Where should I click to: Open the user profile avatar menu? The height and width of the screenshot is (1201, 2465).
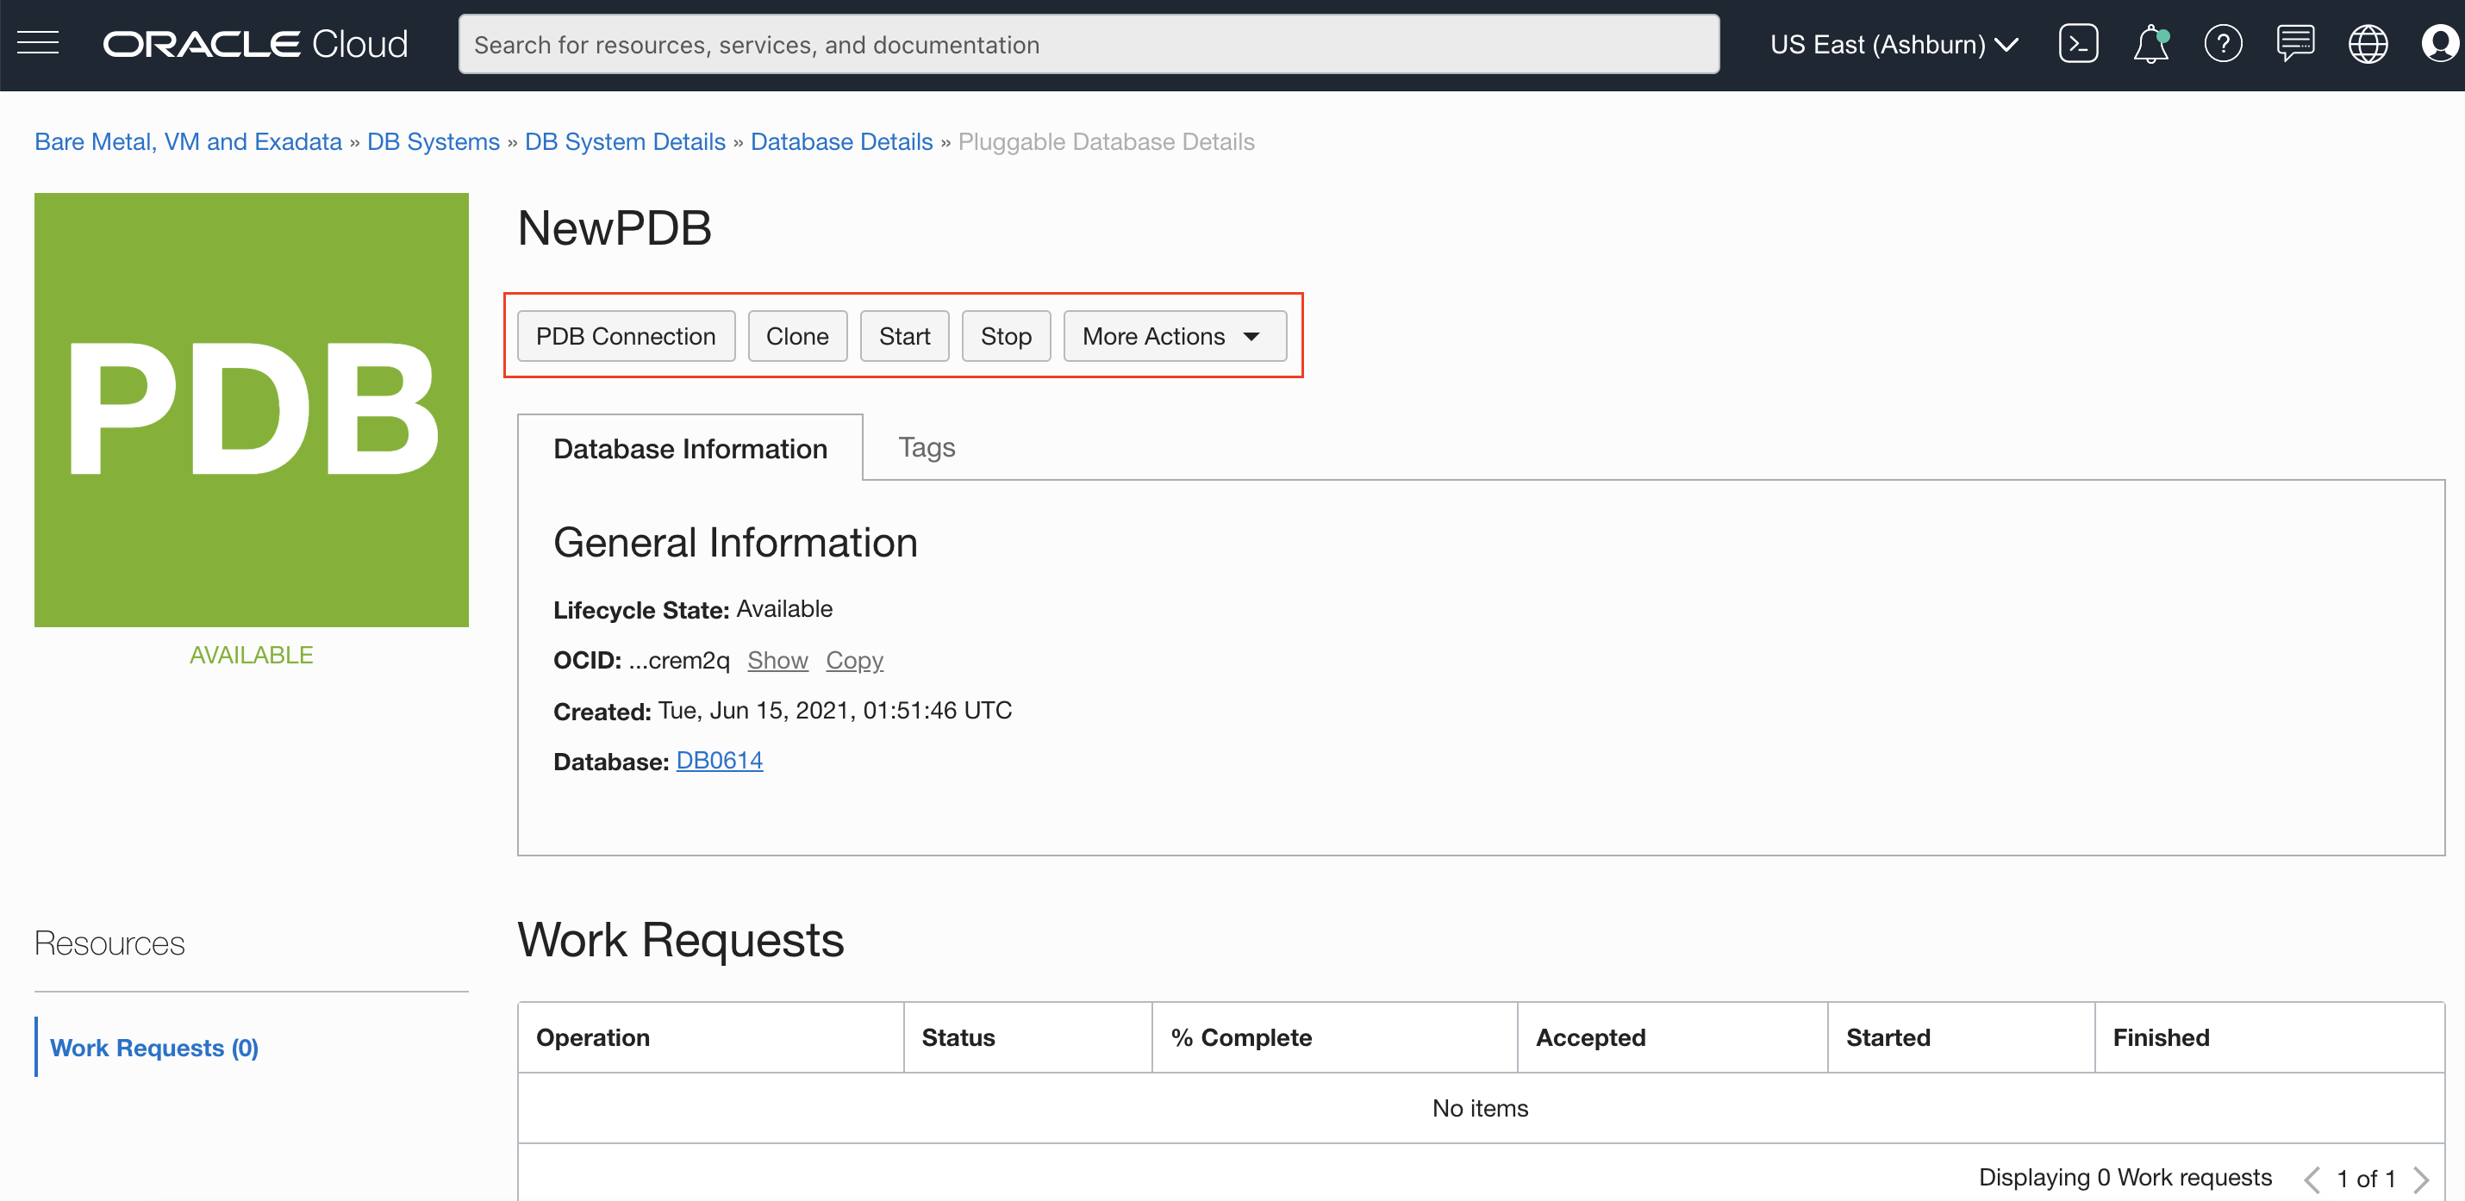tap(2438, 44)
